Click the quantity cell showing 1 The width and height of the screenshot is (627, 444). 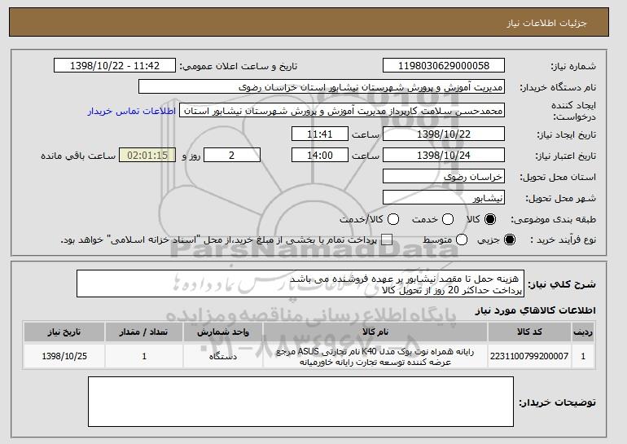[x=144, y=356]
